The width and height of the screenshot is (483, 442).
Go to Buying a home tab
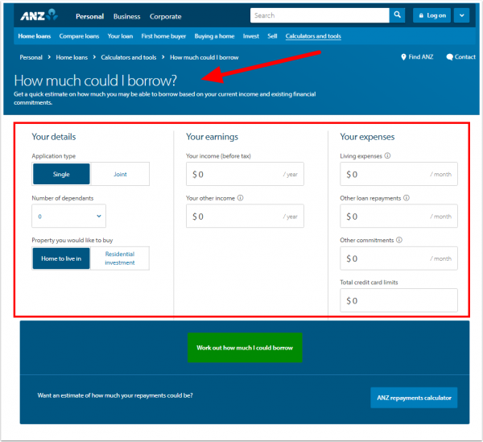[x=214, y=36]
